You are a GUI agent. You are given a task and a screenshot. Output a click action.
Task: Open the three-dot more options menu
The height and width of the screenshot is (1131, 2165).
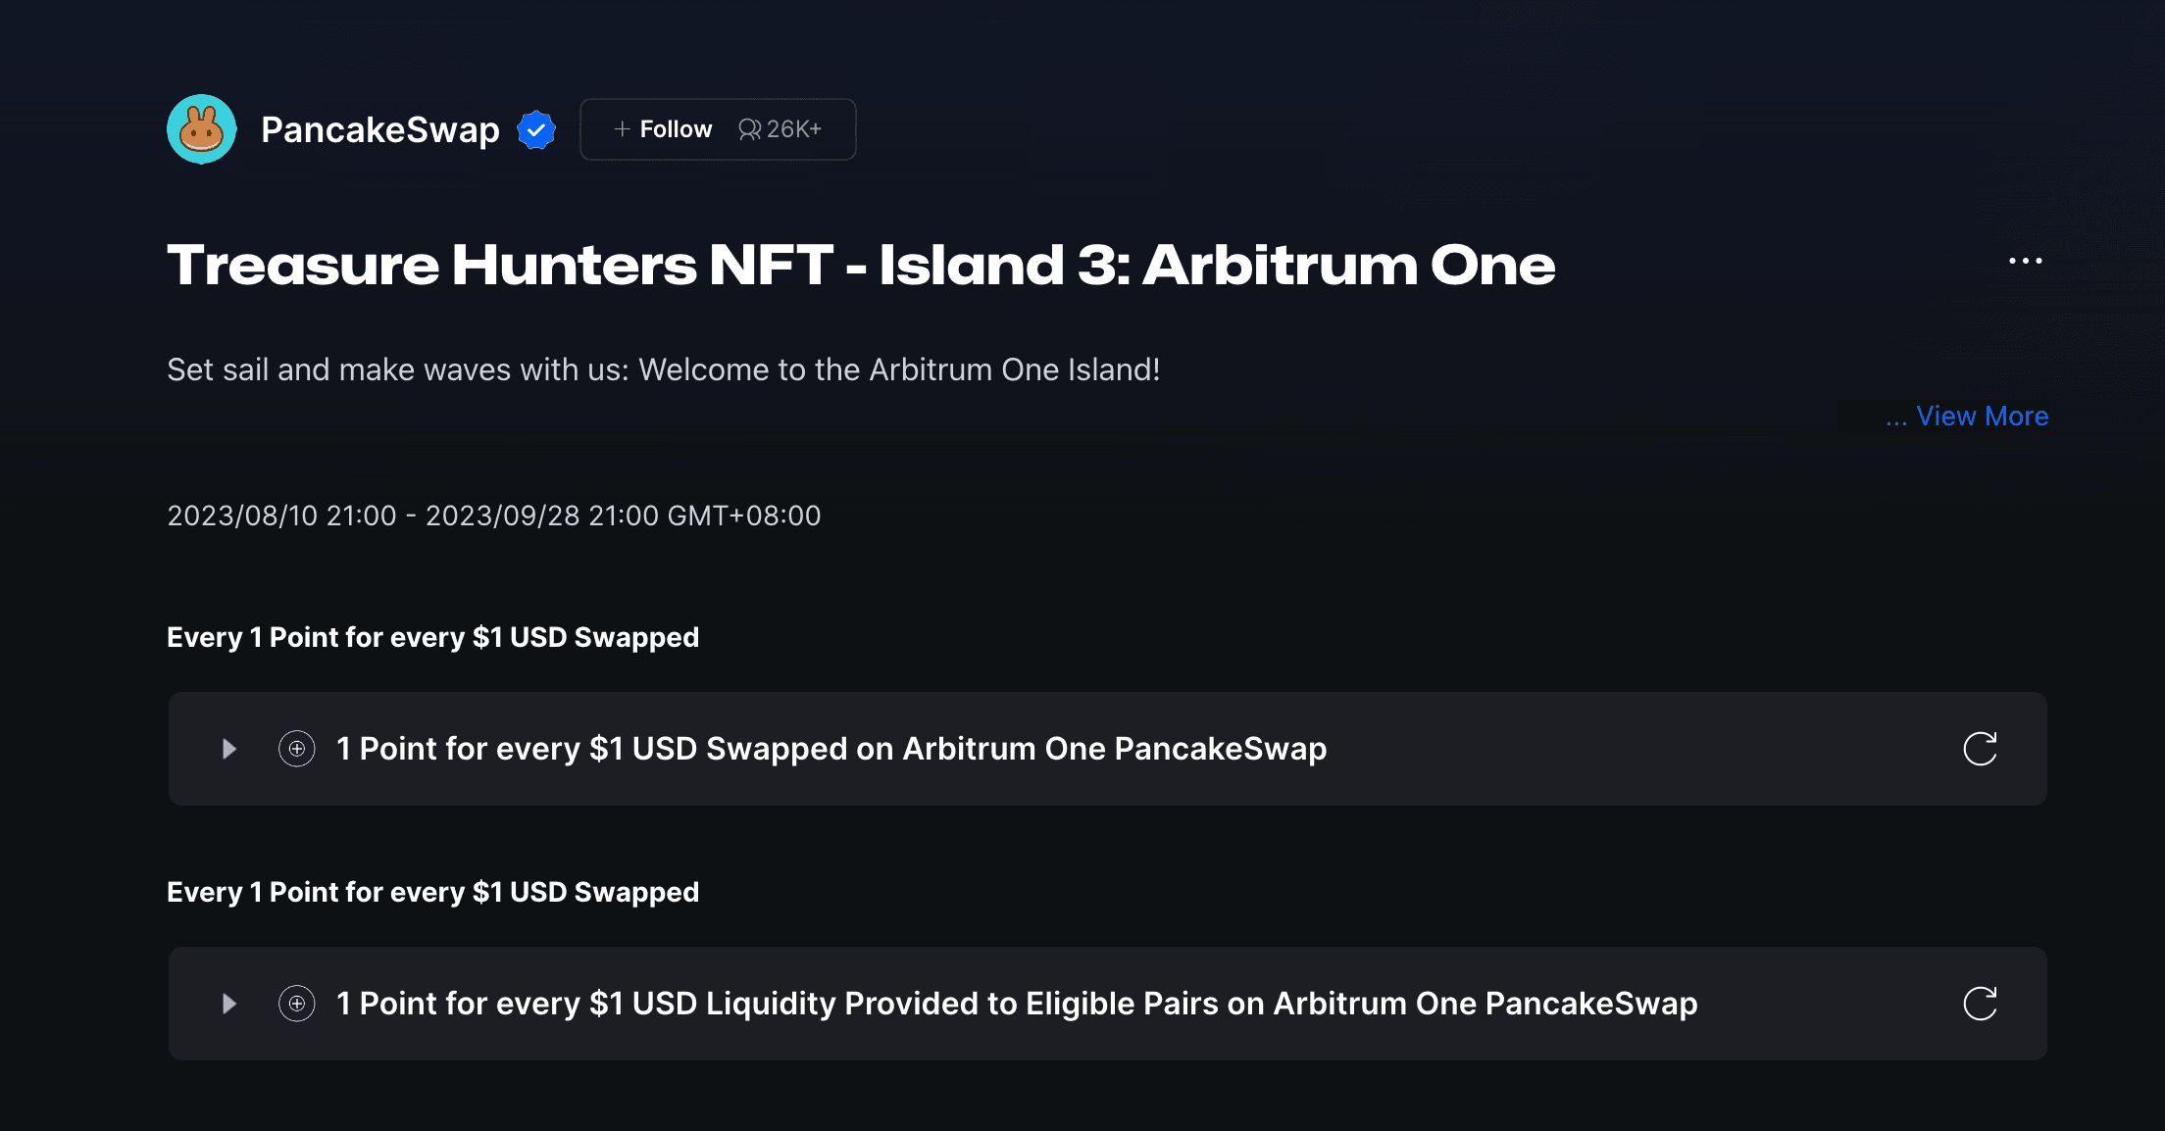(x=2025, y=261)
